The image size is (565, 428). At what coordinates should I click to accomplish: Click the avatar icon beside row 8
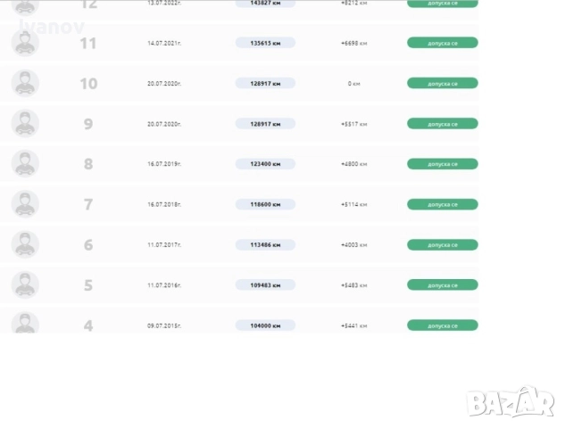25,164
